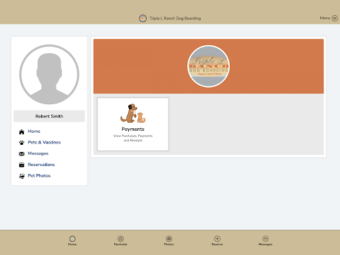Click the profile avatar placeholder
The height and width of the screenshot is (255, 340).
[x=49, y=74]
